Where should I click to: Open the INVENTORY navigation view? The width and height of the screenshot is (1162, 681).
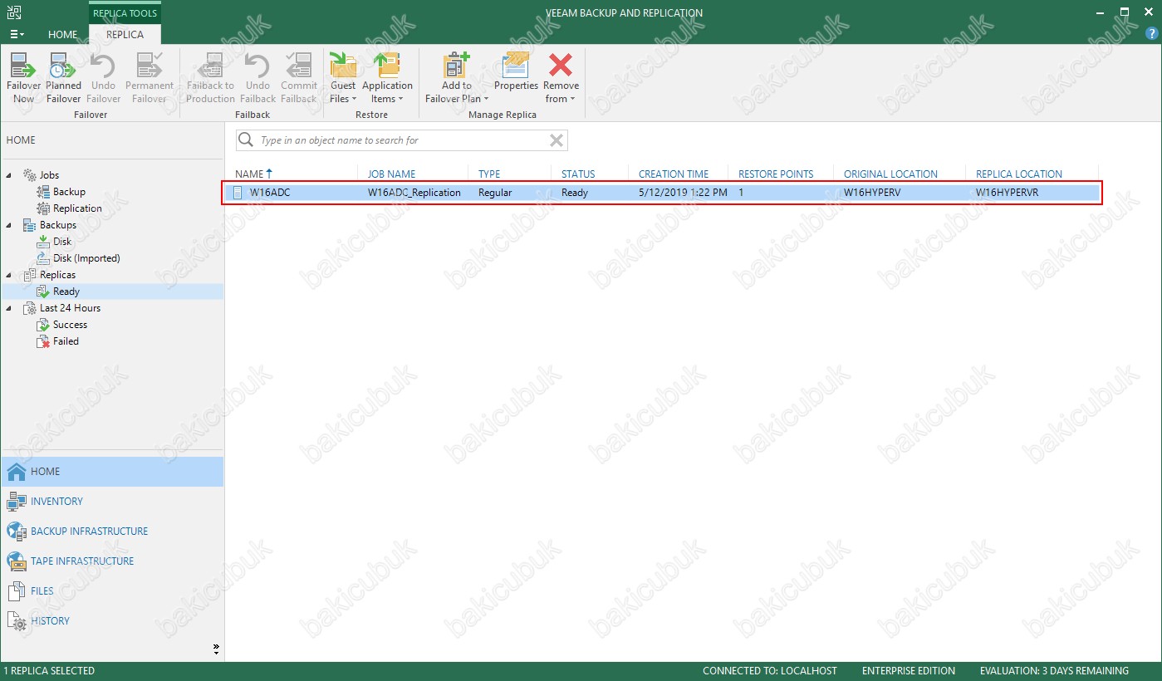[112, 502]
